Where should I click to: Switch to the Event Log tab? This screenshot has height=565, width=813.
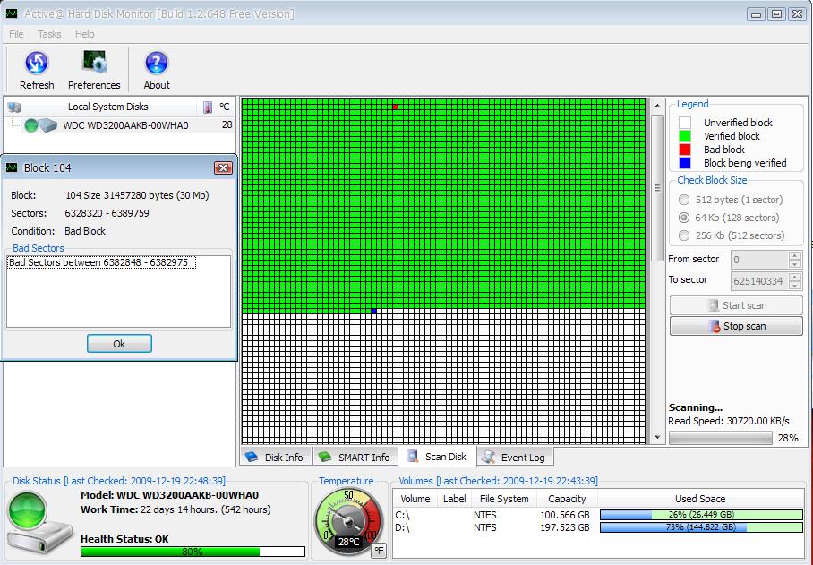click(514, 458)
